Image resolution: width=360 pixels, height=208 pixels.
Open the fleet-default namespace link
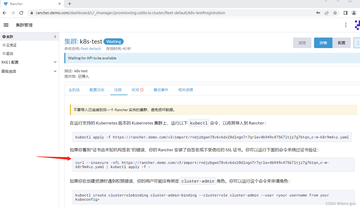tap(91, 49)
